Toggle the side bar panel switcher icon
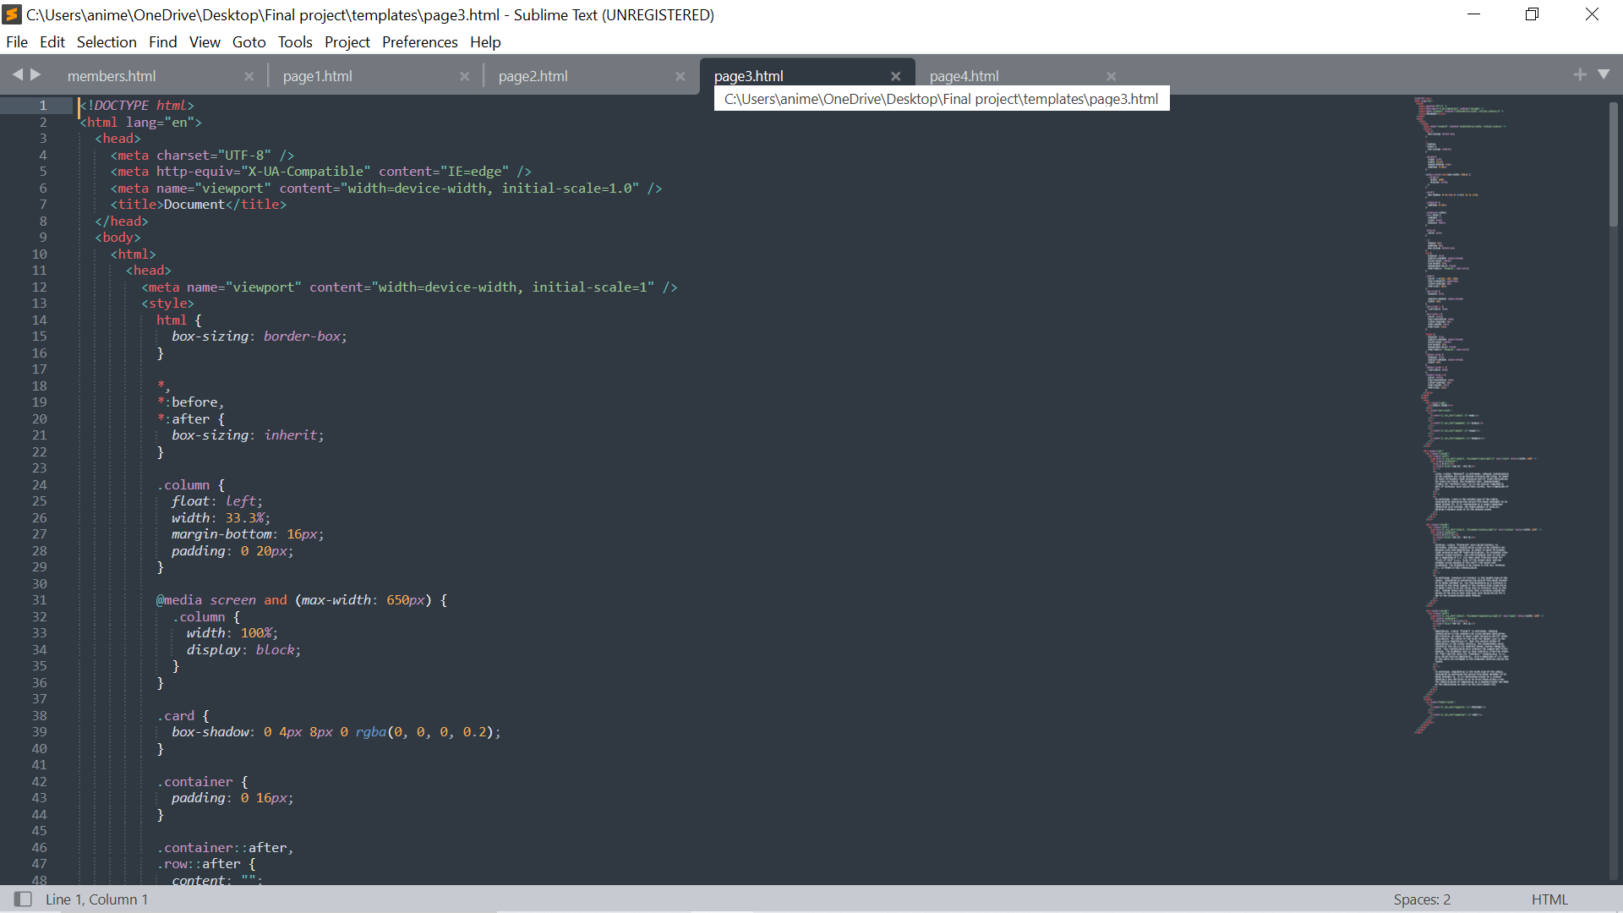The width and height of the screenshot is (1623, 913). [x=23, y=899]
